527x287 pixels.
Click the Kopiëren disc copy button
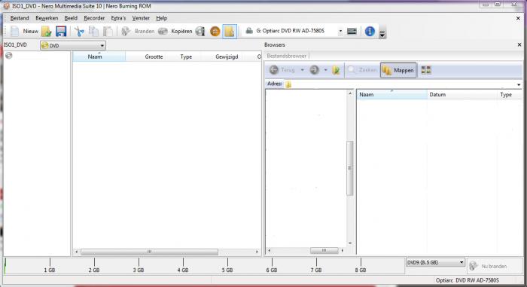pos(175,32)
